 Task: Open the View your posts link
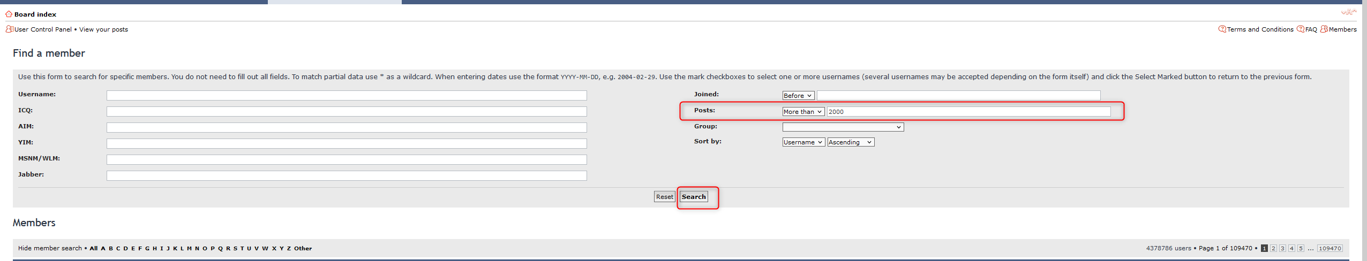point(103,29)
